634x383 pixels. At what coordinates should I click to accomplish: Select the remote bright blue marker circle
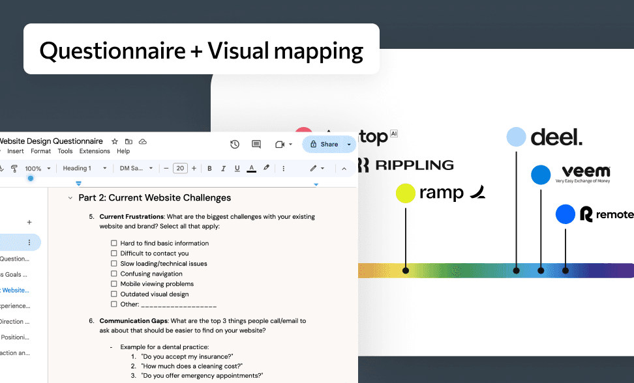[566, 214]
